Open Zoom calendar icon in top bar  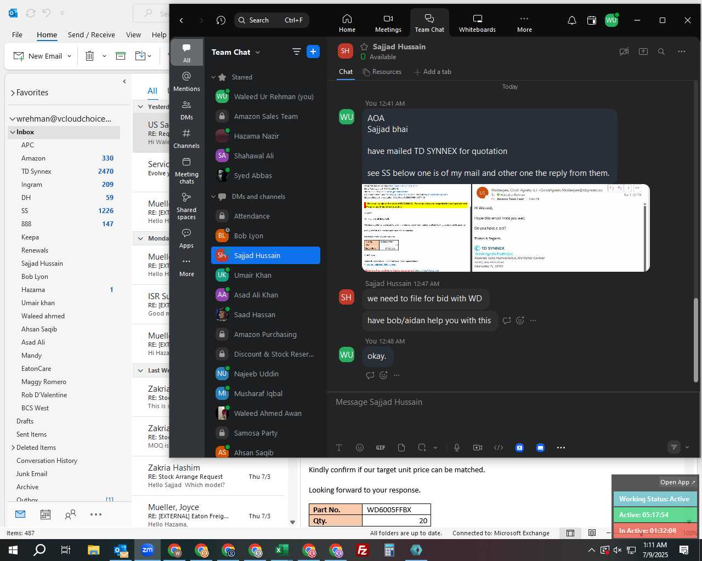pos(591,20)
